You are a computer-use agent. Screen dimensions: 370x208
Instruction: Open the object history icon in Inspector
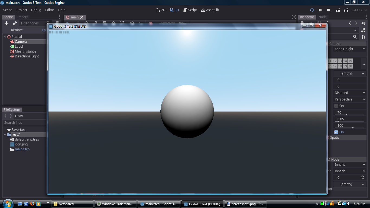363,23
